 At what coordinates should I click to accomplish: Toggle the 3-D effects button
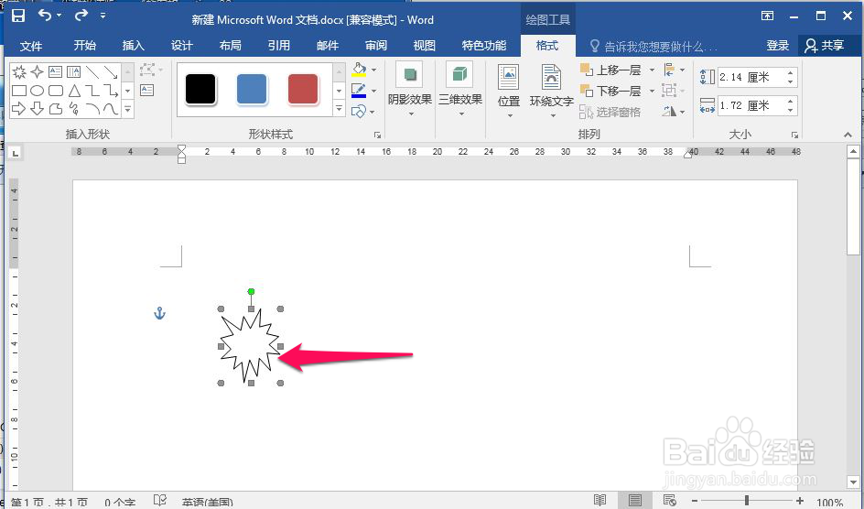[x=460, y=89]
